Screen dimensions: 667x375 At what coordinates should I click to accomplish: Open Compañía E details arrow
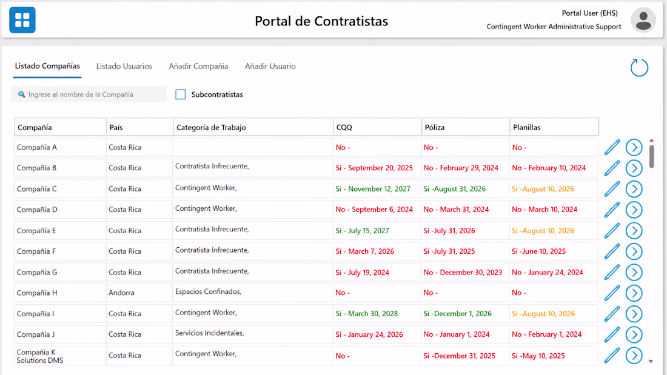(634, 231)
